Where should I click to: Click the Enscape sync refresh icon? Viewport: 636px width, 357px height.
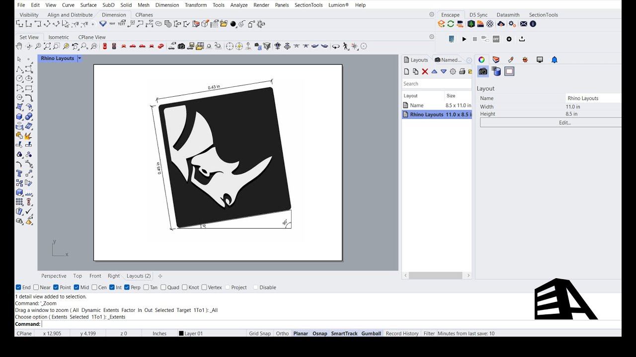451,24
